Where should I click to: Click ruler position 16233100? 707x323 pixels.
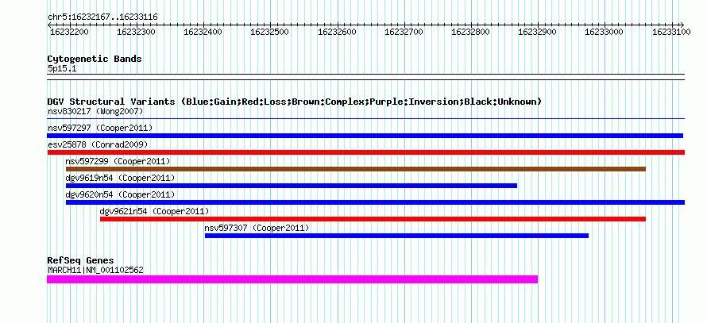coord(672,32)
